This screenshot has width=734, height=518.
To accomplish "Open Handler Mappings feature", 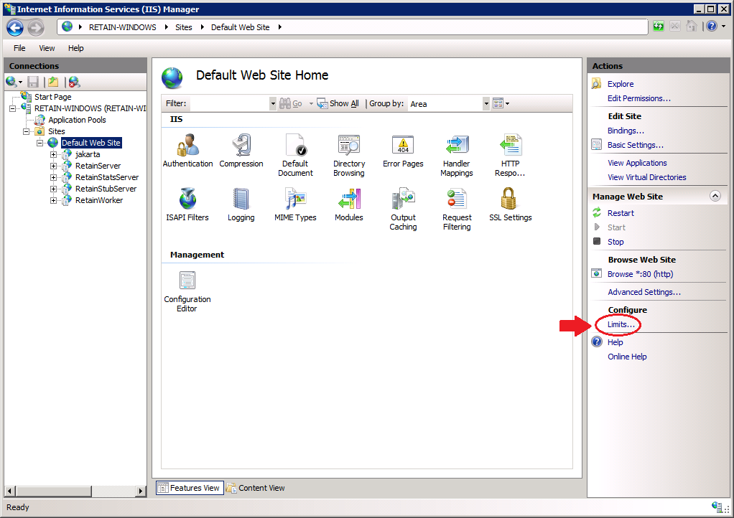I will (x=457, y=155).
